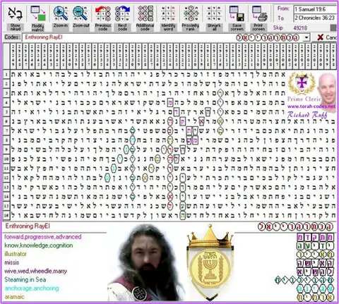Select the term 'wive,wed,wheedle,marry'
Image resolution: width=339 pixels, height=304 pixels.
pos(35,271)
